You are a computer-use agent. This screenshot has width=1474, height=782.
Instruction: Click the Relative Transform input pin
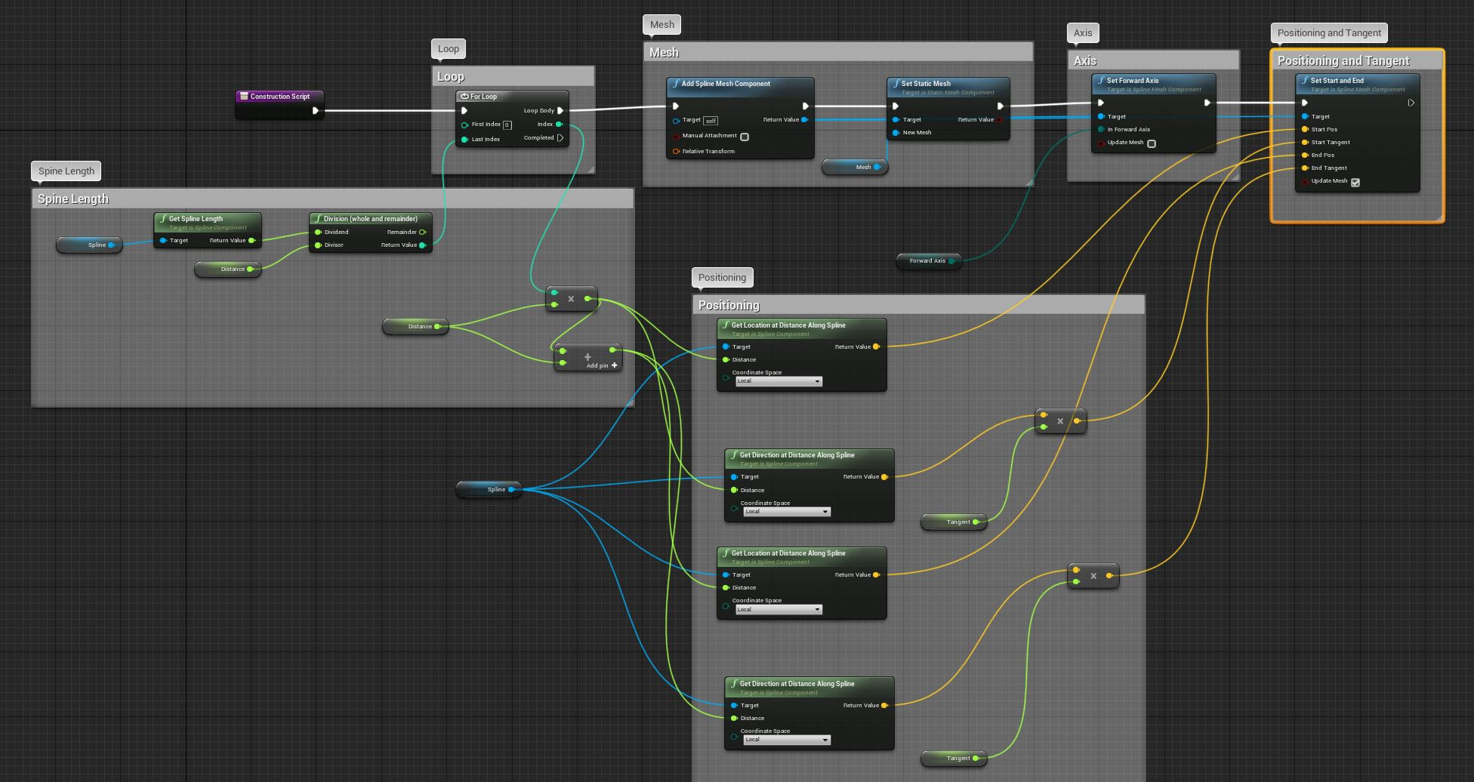click(x=676, y=152)
